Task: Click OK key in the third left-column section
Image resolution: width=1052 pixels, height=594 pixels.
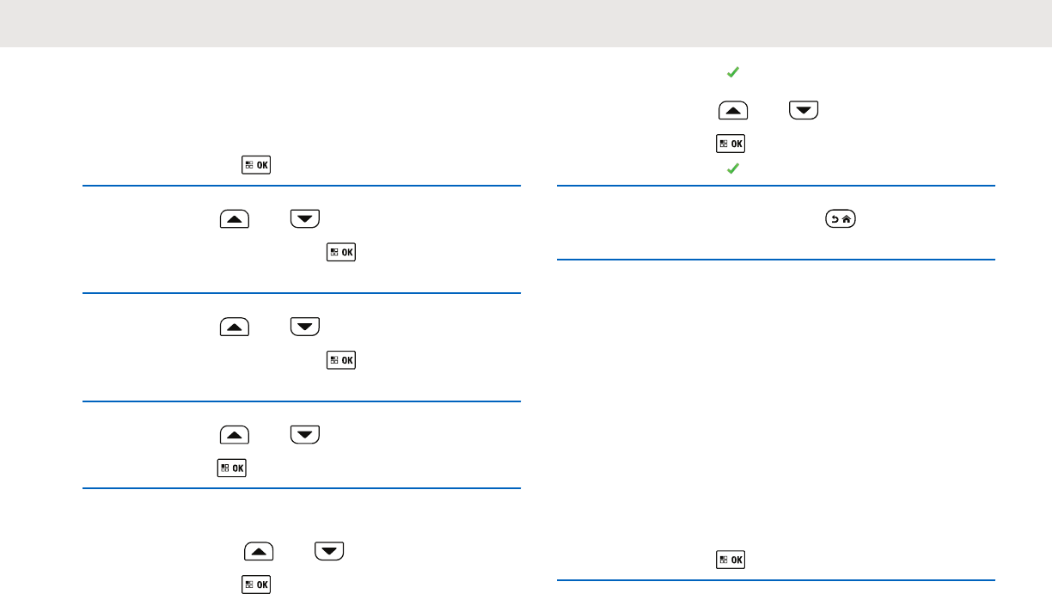Action: (x=342, y=359)
